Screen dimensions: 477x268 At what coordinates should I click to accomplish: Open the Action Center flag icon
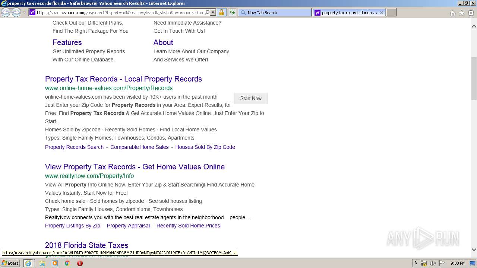click(442, 263)
